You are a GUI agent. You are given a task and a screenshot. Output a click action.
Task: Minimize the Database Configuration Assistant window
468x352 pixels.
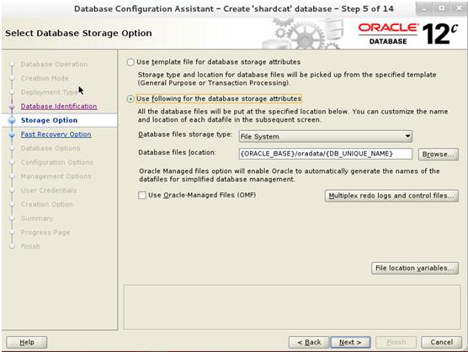[x=424, y=8]
